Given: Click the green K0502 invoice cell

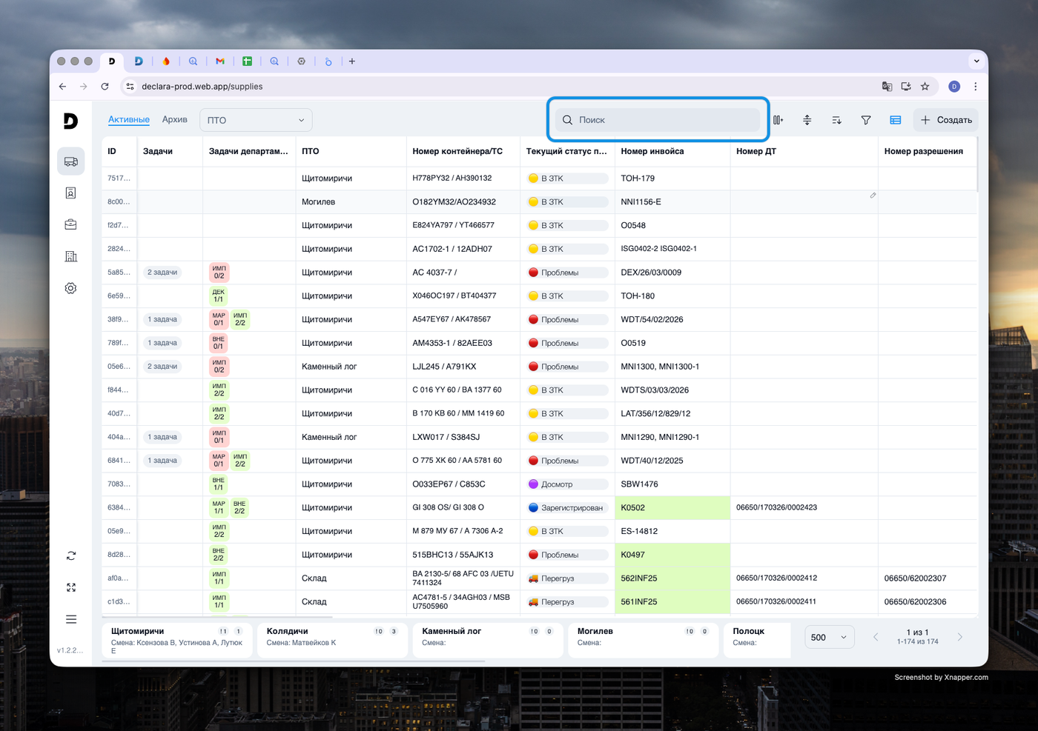Looking at the screenshot, I should [x=672, y=508].
